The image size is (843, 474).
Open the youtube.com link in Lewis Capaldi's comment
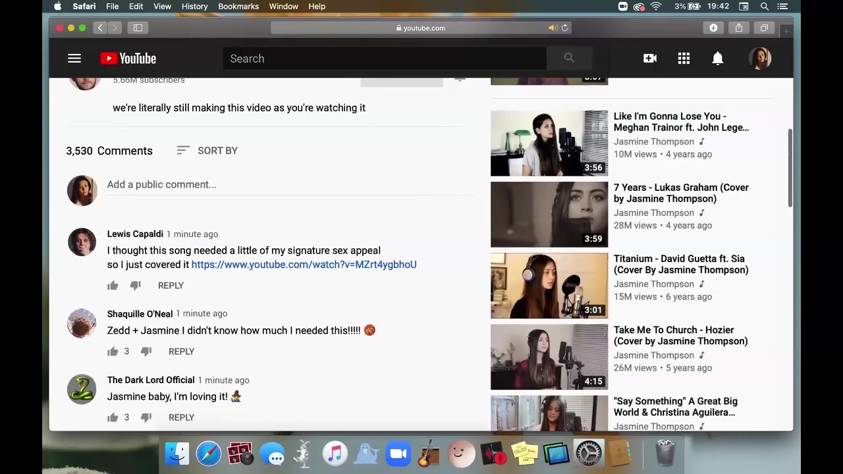point(304,265)
